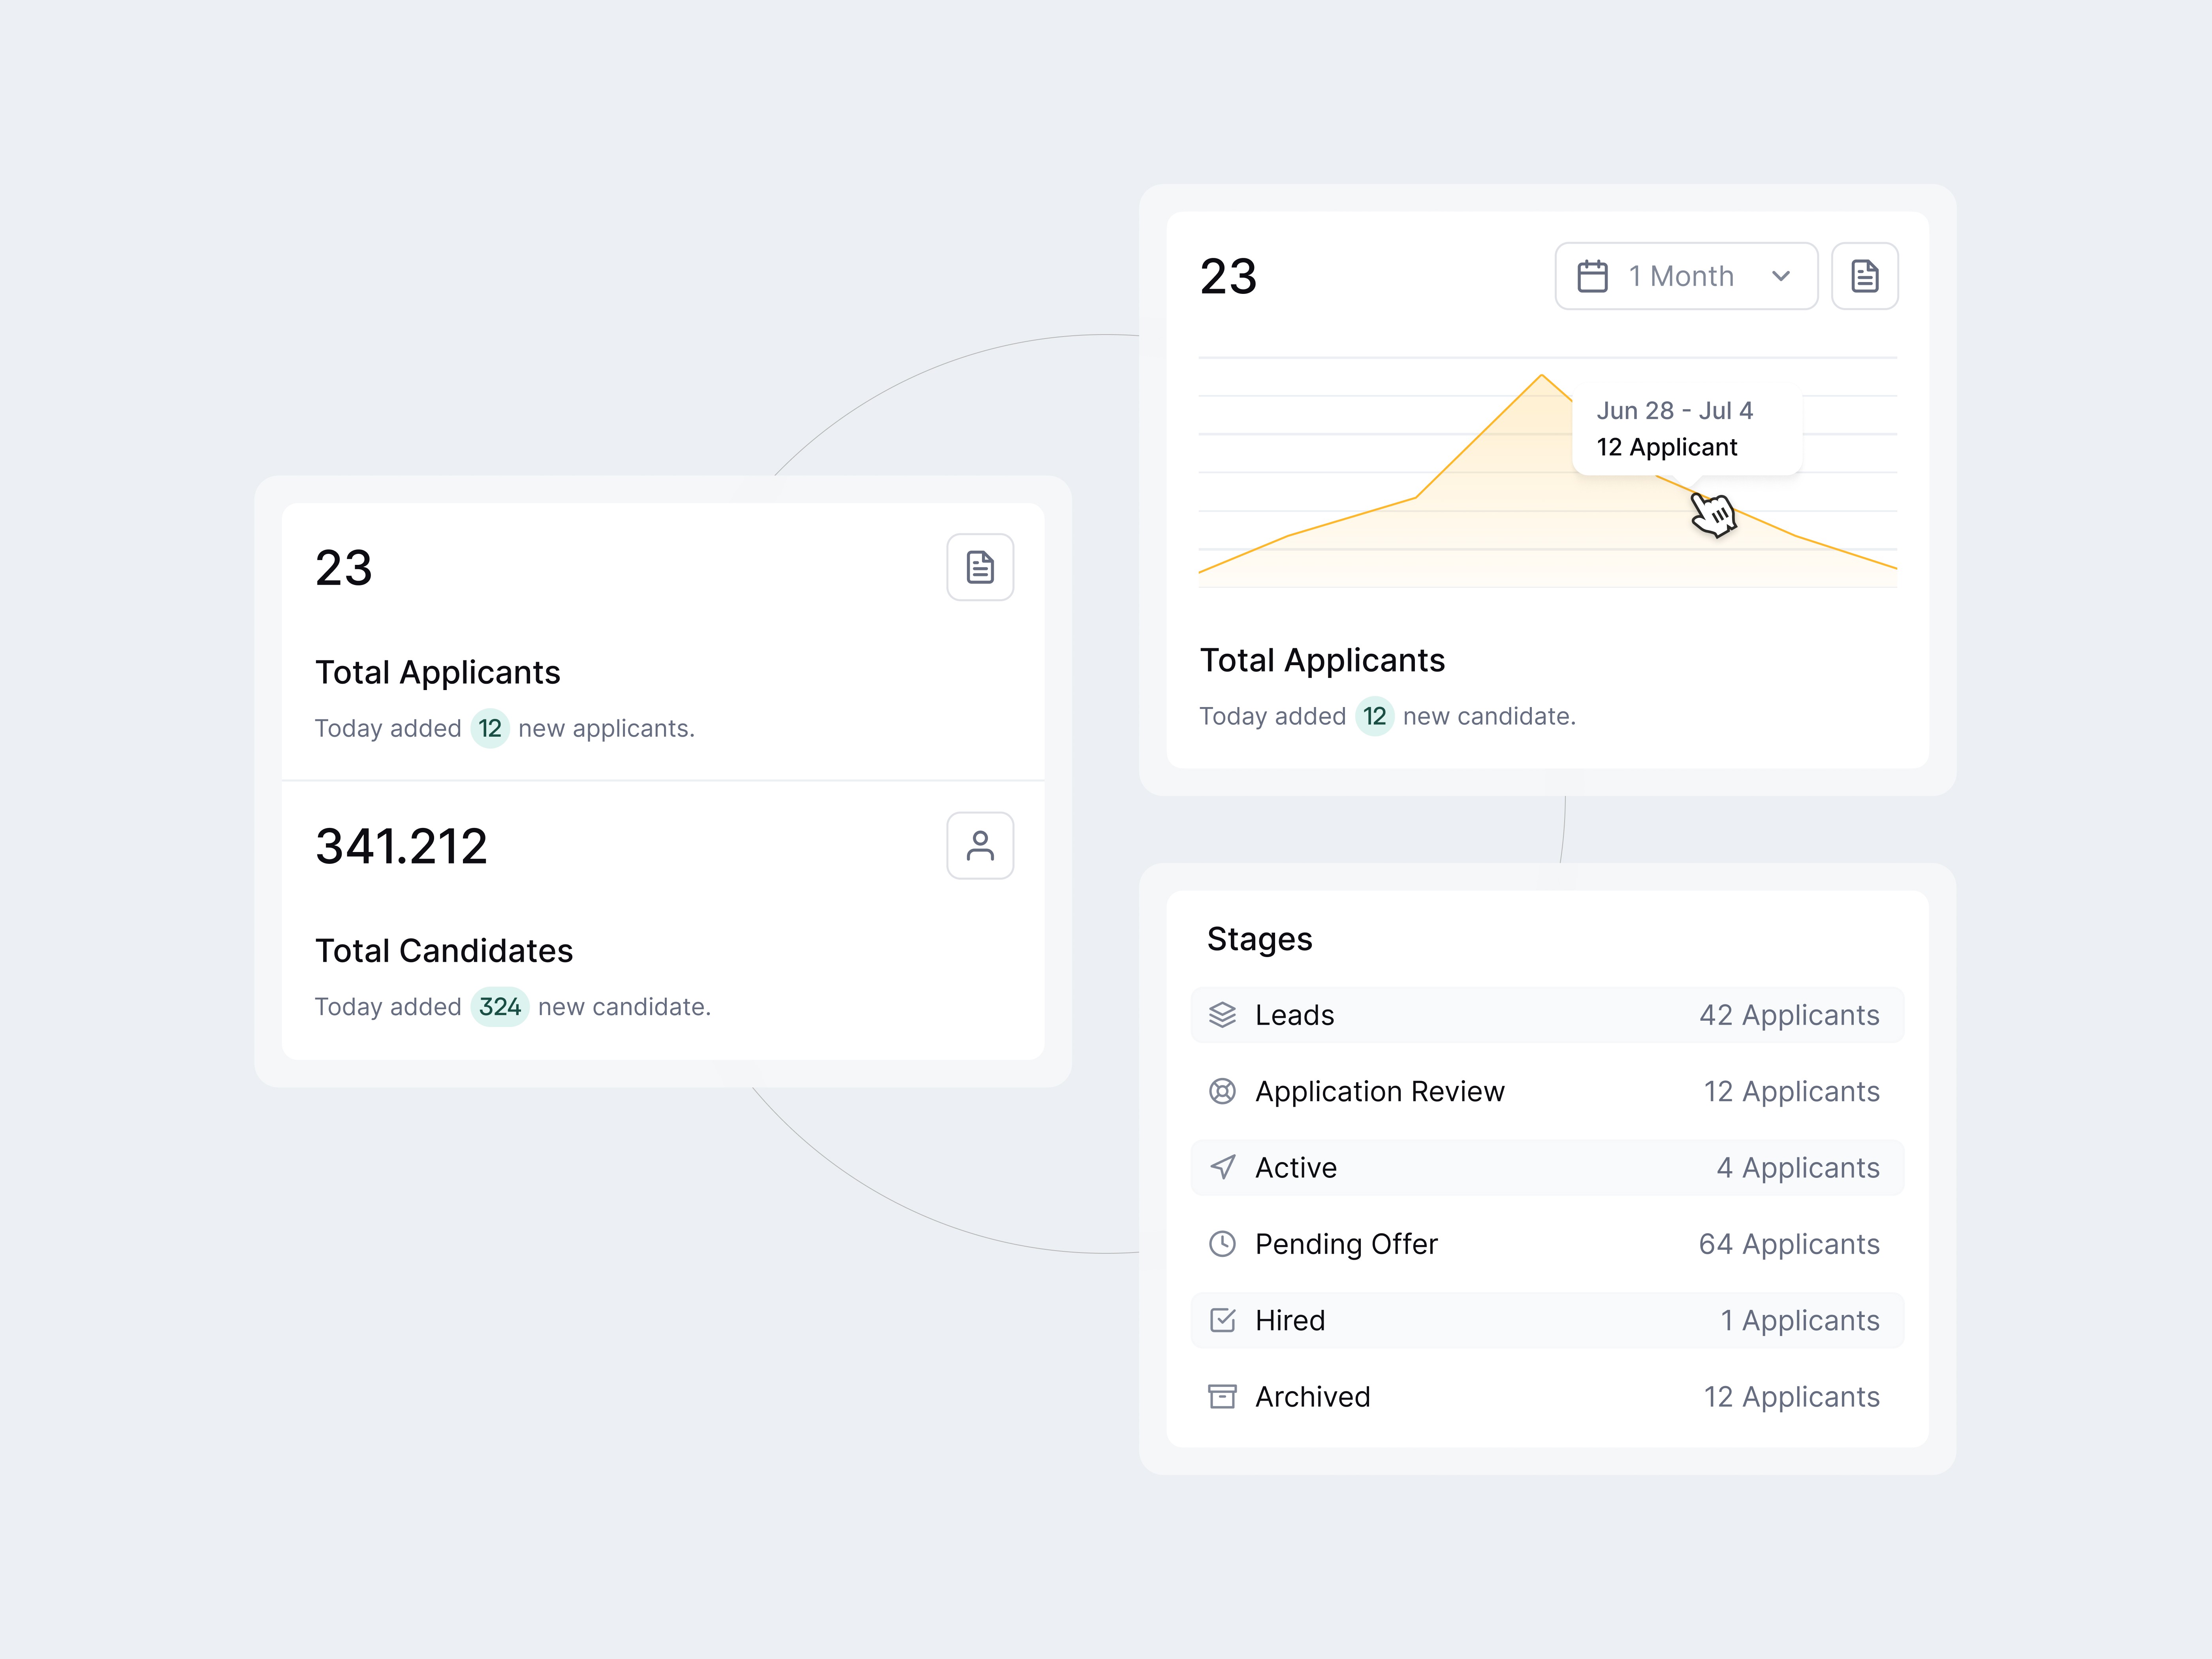Open the 1 Month period dropdown

[x=1686, y=276]
